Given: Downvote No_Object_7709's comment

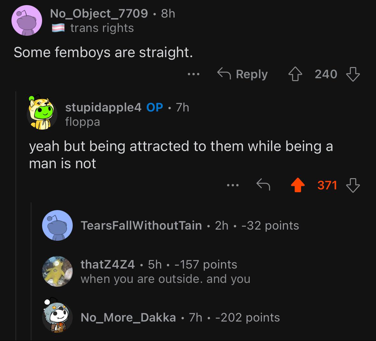Looking at the screenshot, I should [x=353, y=74].
